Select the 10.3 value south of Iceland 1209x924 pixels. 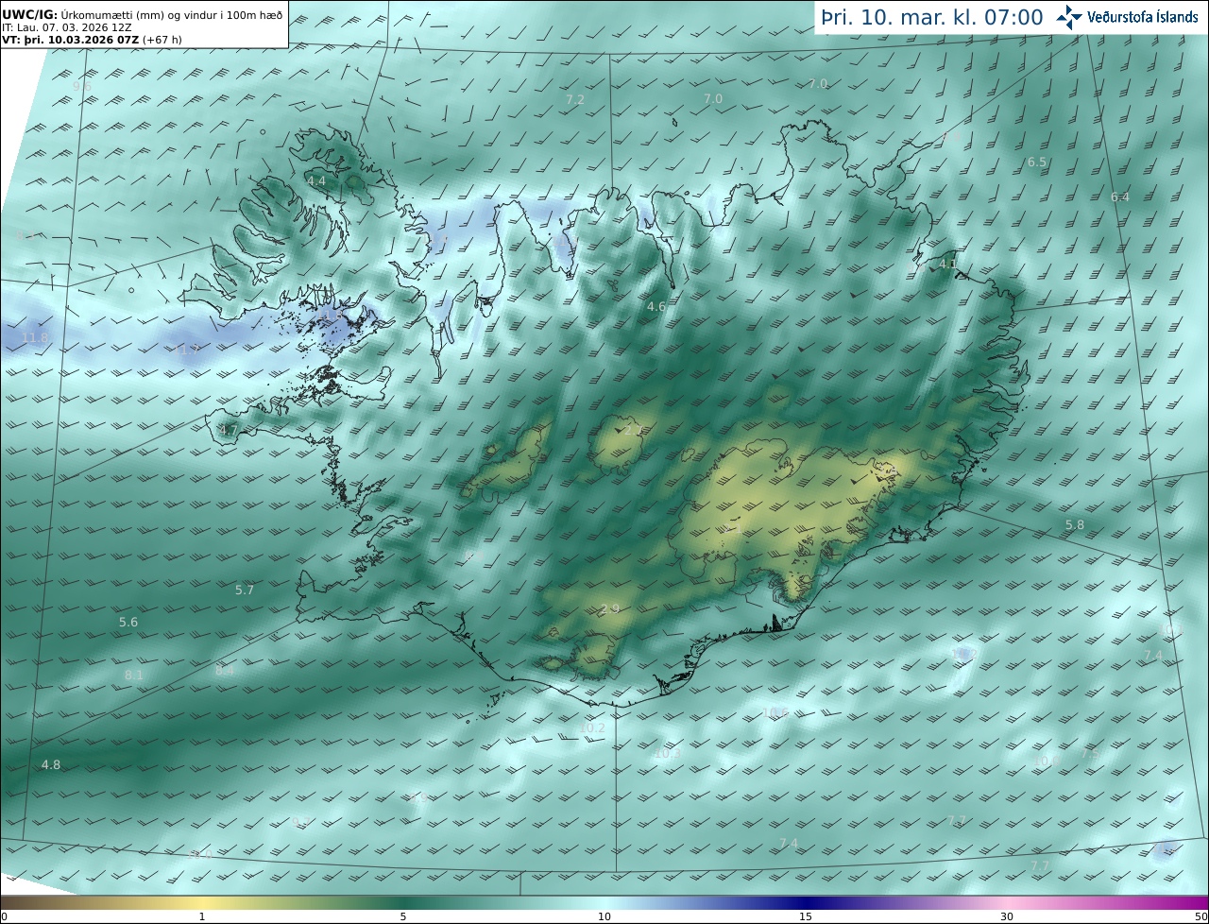(x=666, y=753)
